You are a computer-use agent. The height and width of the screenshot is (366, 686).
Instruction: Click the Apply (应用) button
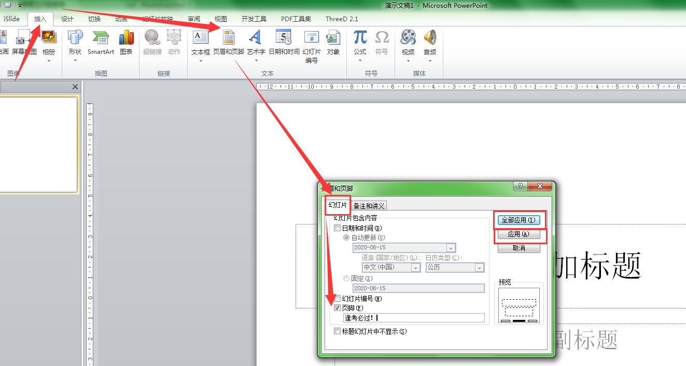pos(519,234)
